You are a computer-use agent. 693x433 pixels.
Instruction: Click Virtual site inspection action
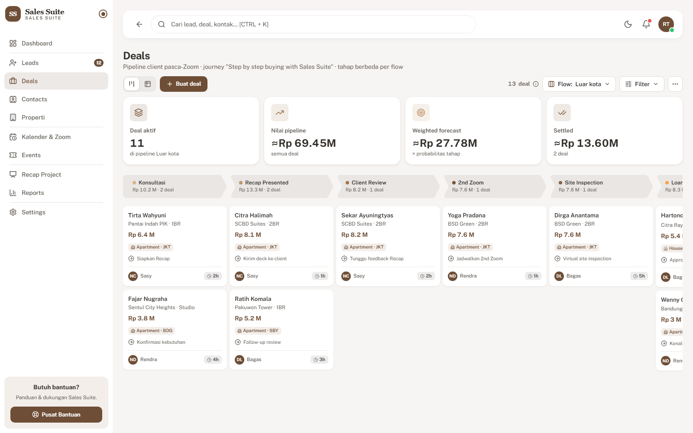point(583,259)
